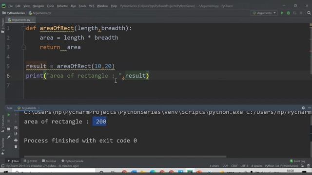Image resolution: width=312 pixels, height=175 pixels.
Task: Open the Run menu
Action: click(x=74, y=6)
